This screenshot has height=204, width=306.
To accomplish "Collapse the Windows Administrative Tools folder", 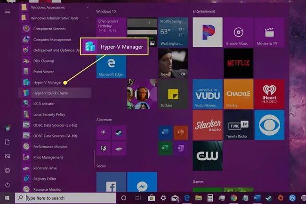I will 55,18.
